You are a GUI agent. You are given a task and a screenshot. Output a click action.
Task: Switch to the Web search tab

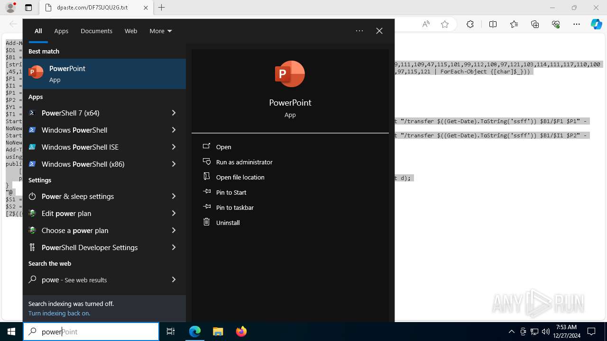click(131, 31)
